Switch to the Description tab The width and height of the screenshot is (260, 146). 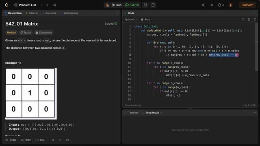tap(13, 13)
